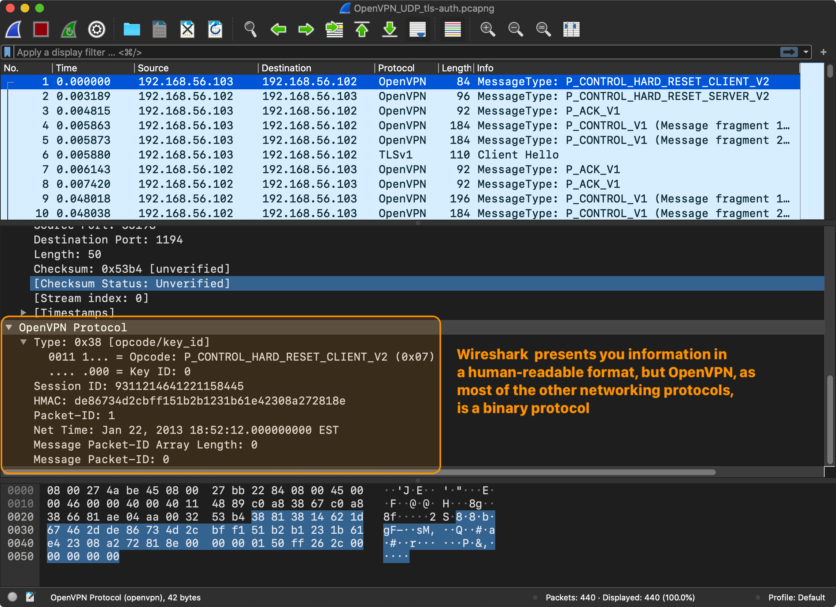Select the Session ID field in details
836x607 pixels.
pyautogui.click(x=138, y=386)
